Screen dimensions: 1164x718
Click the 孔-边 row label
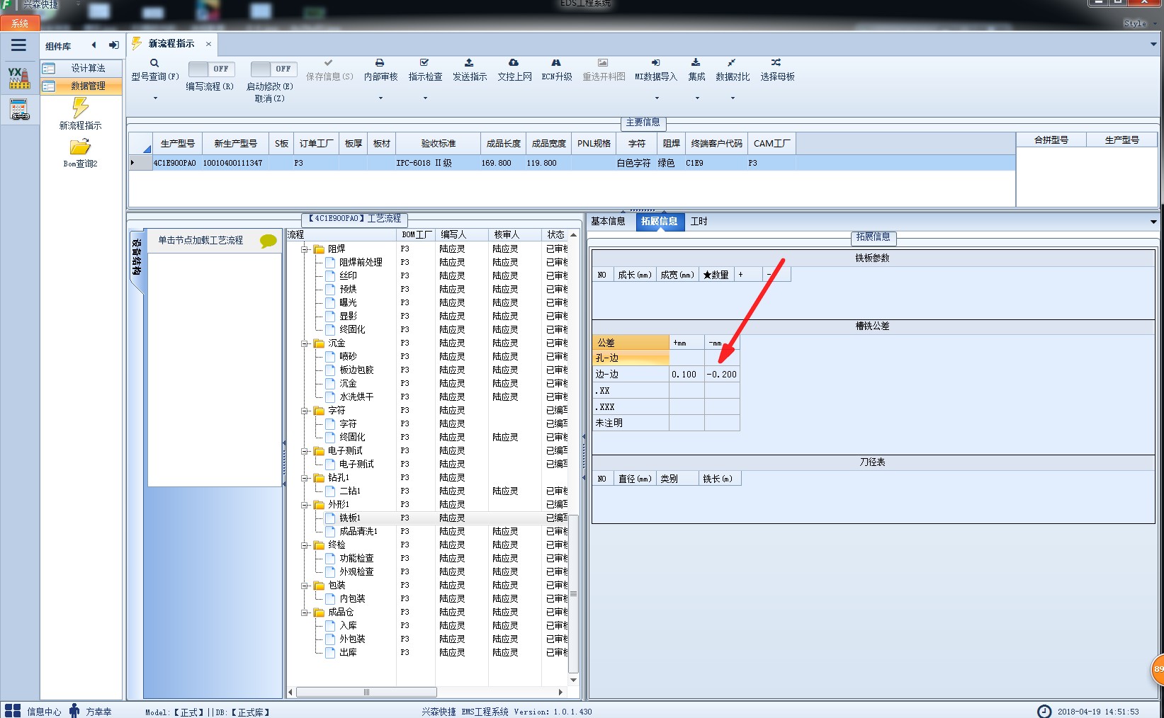click(631, 358)
